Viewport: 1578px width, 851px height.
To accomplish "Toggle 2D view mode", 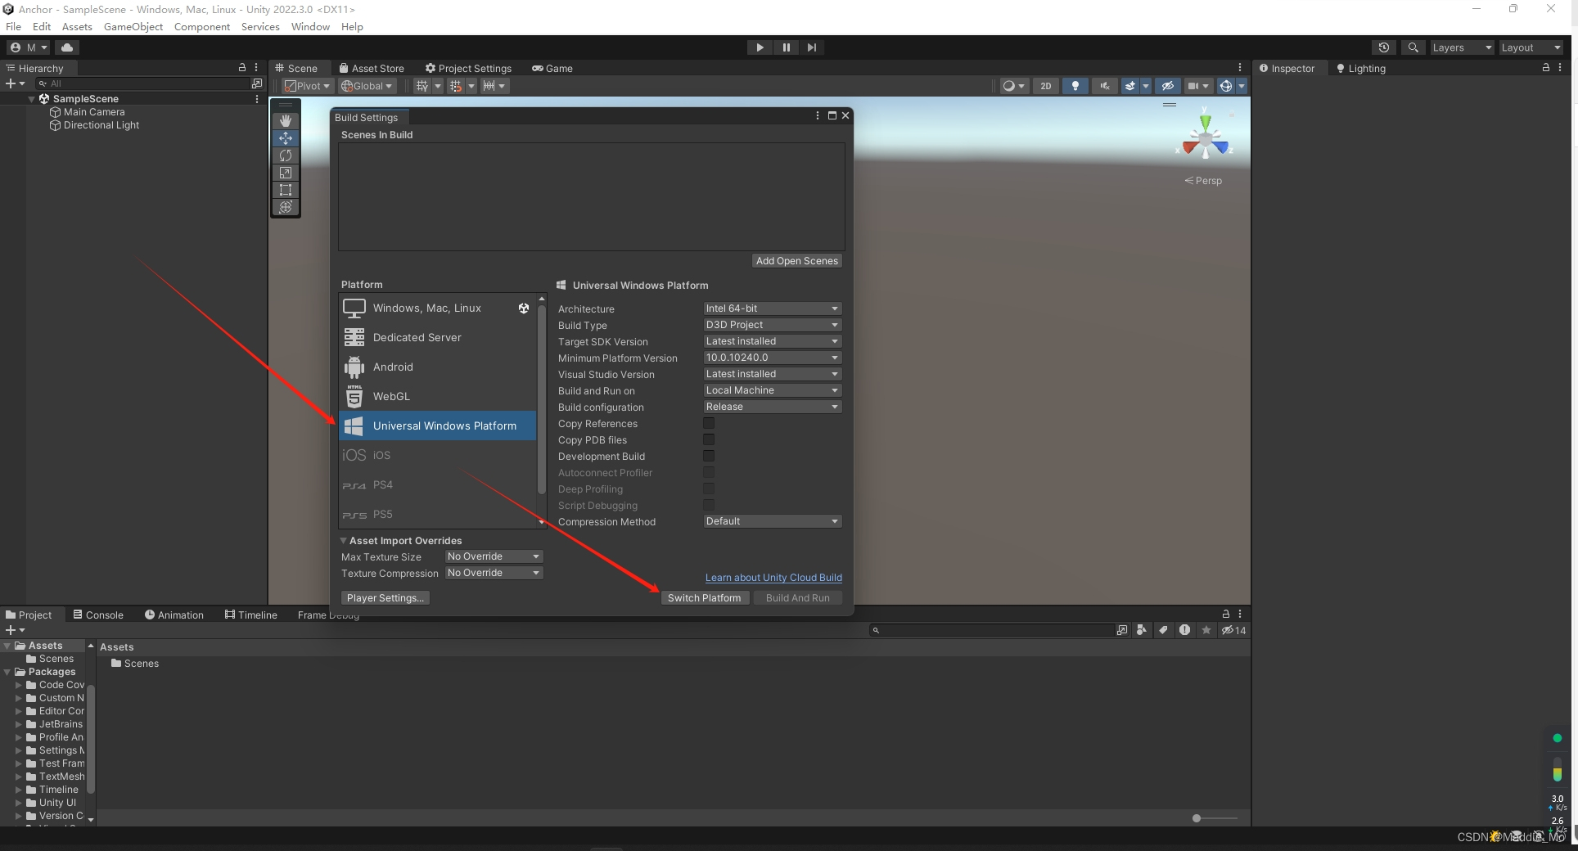I will [x=1045, y=86].
